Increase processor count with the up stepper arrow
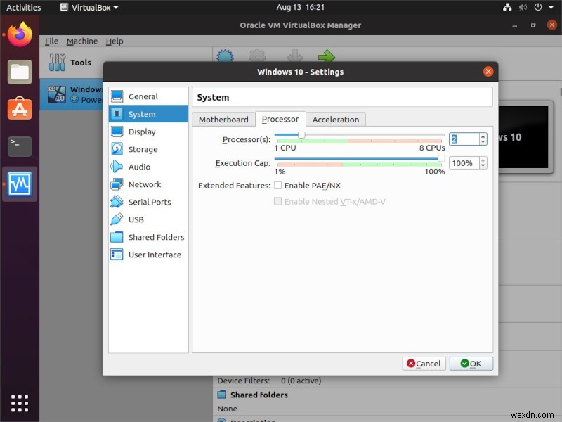 click(483, 135)
